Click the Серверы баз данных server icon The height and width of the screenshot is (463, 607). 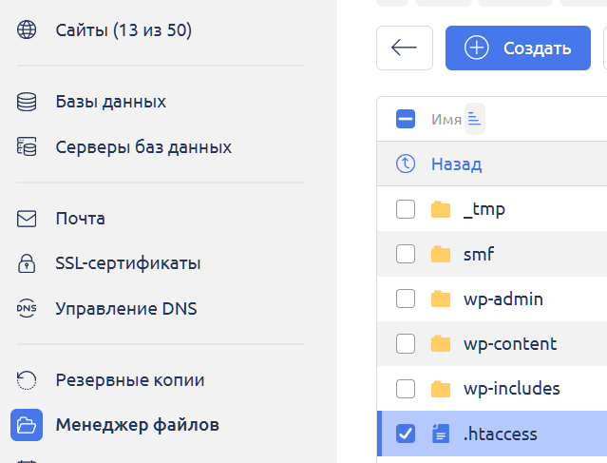(x=27, y=147)
